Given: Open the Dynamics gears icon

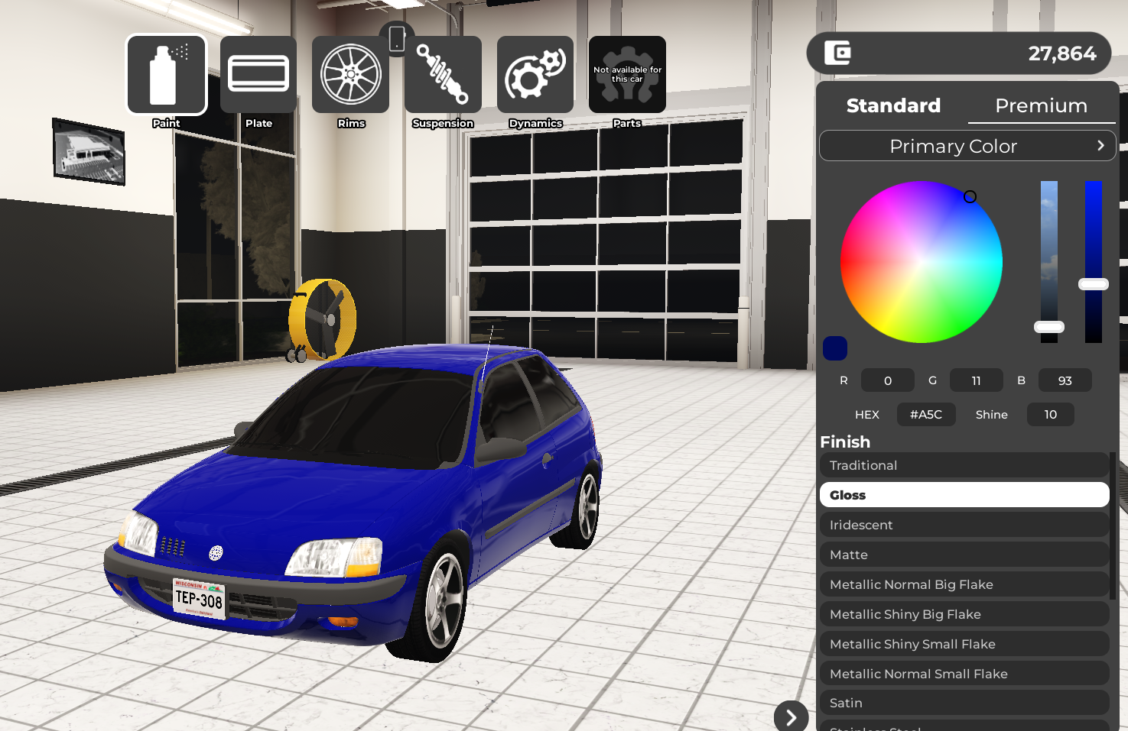Looking at the screenshot, I should coord(535,75).
